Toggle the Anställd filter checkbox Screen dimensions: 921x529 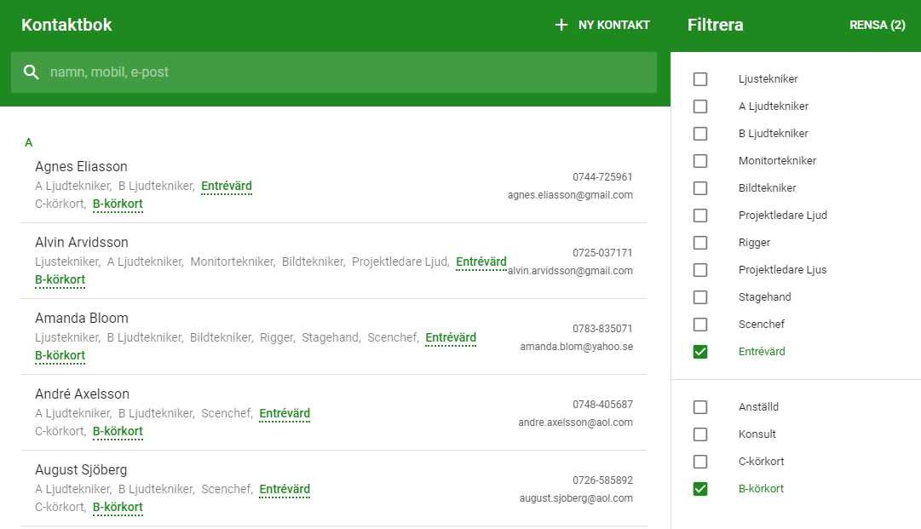point(700,407)
